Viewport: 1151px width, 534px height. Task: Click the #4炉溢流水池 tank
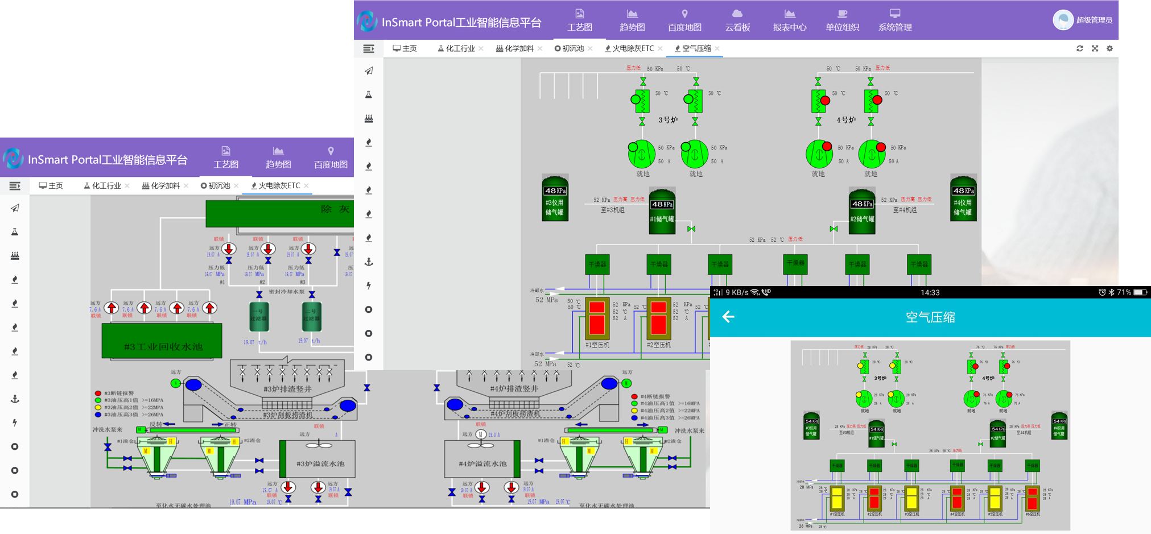point(482,459)
